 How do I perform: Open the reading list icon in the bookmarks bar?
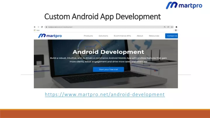176,30
